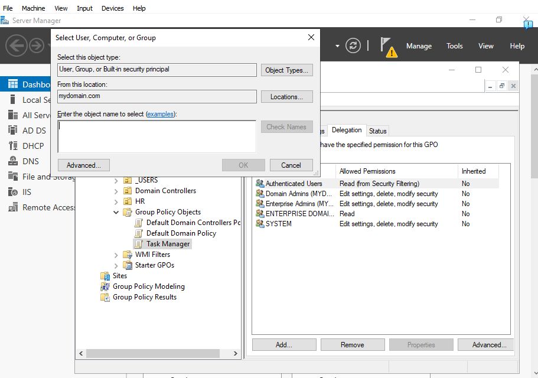Click the Group Policy Results icon
The image size is (538, 378).
click(x=105, y=297)
